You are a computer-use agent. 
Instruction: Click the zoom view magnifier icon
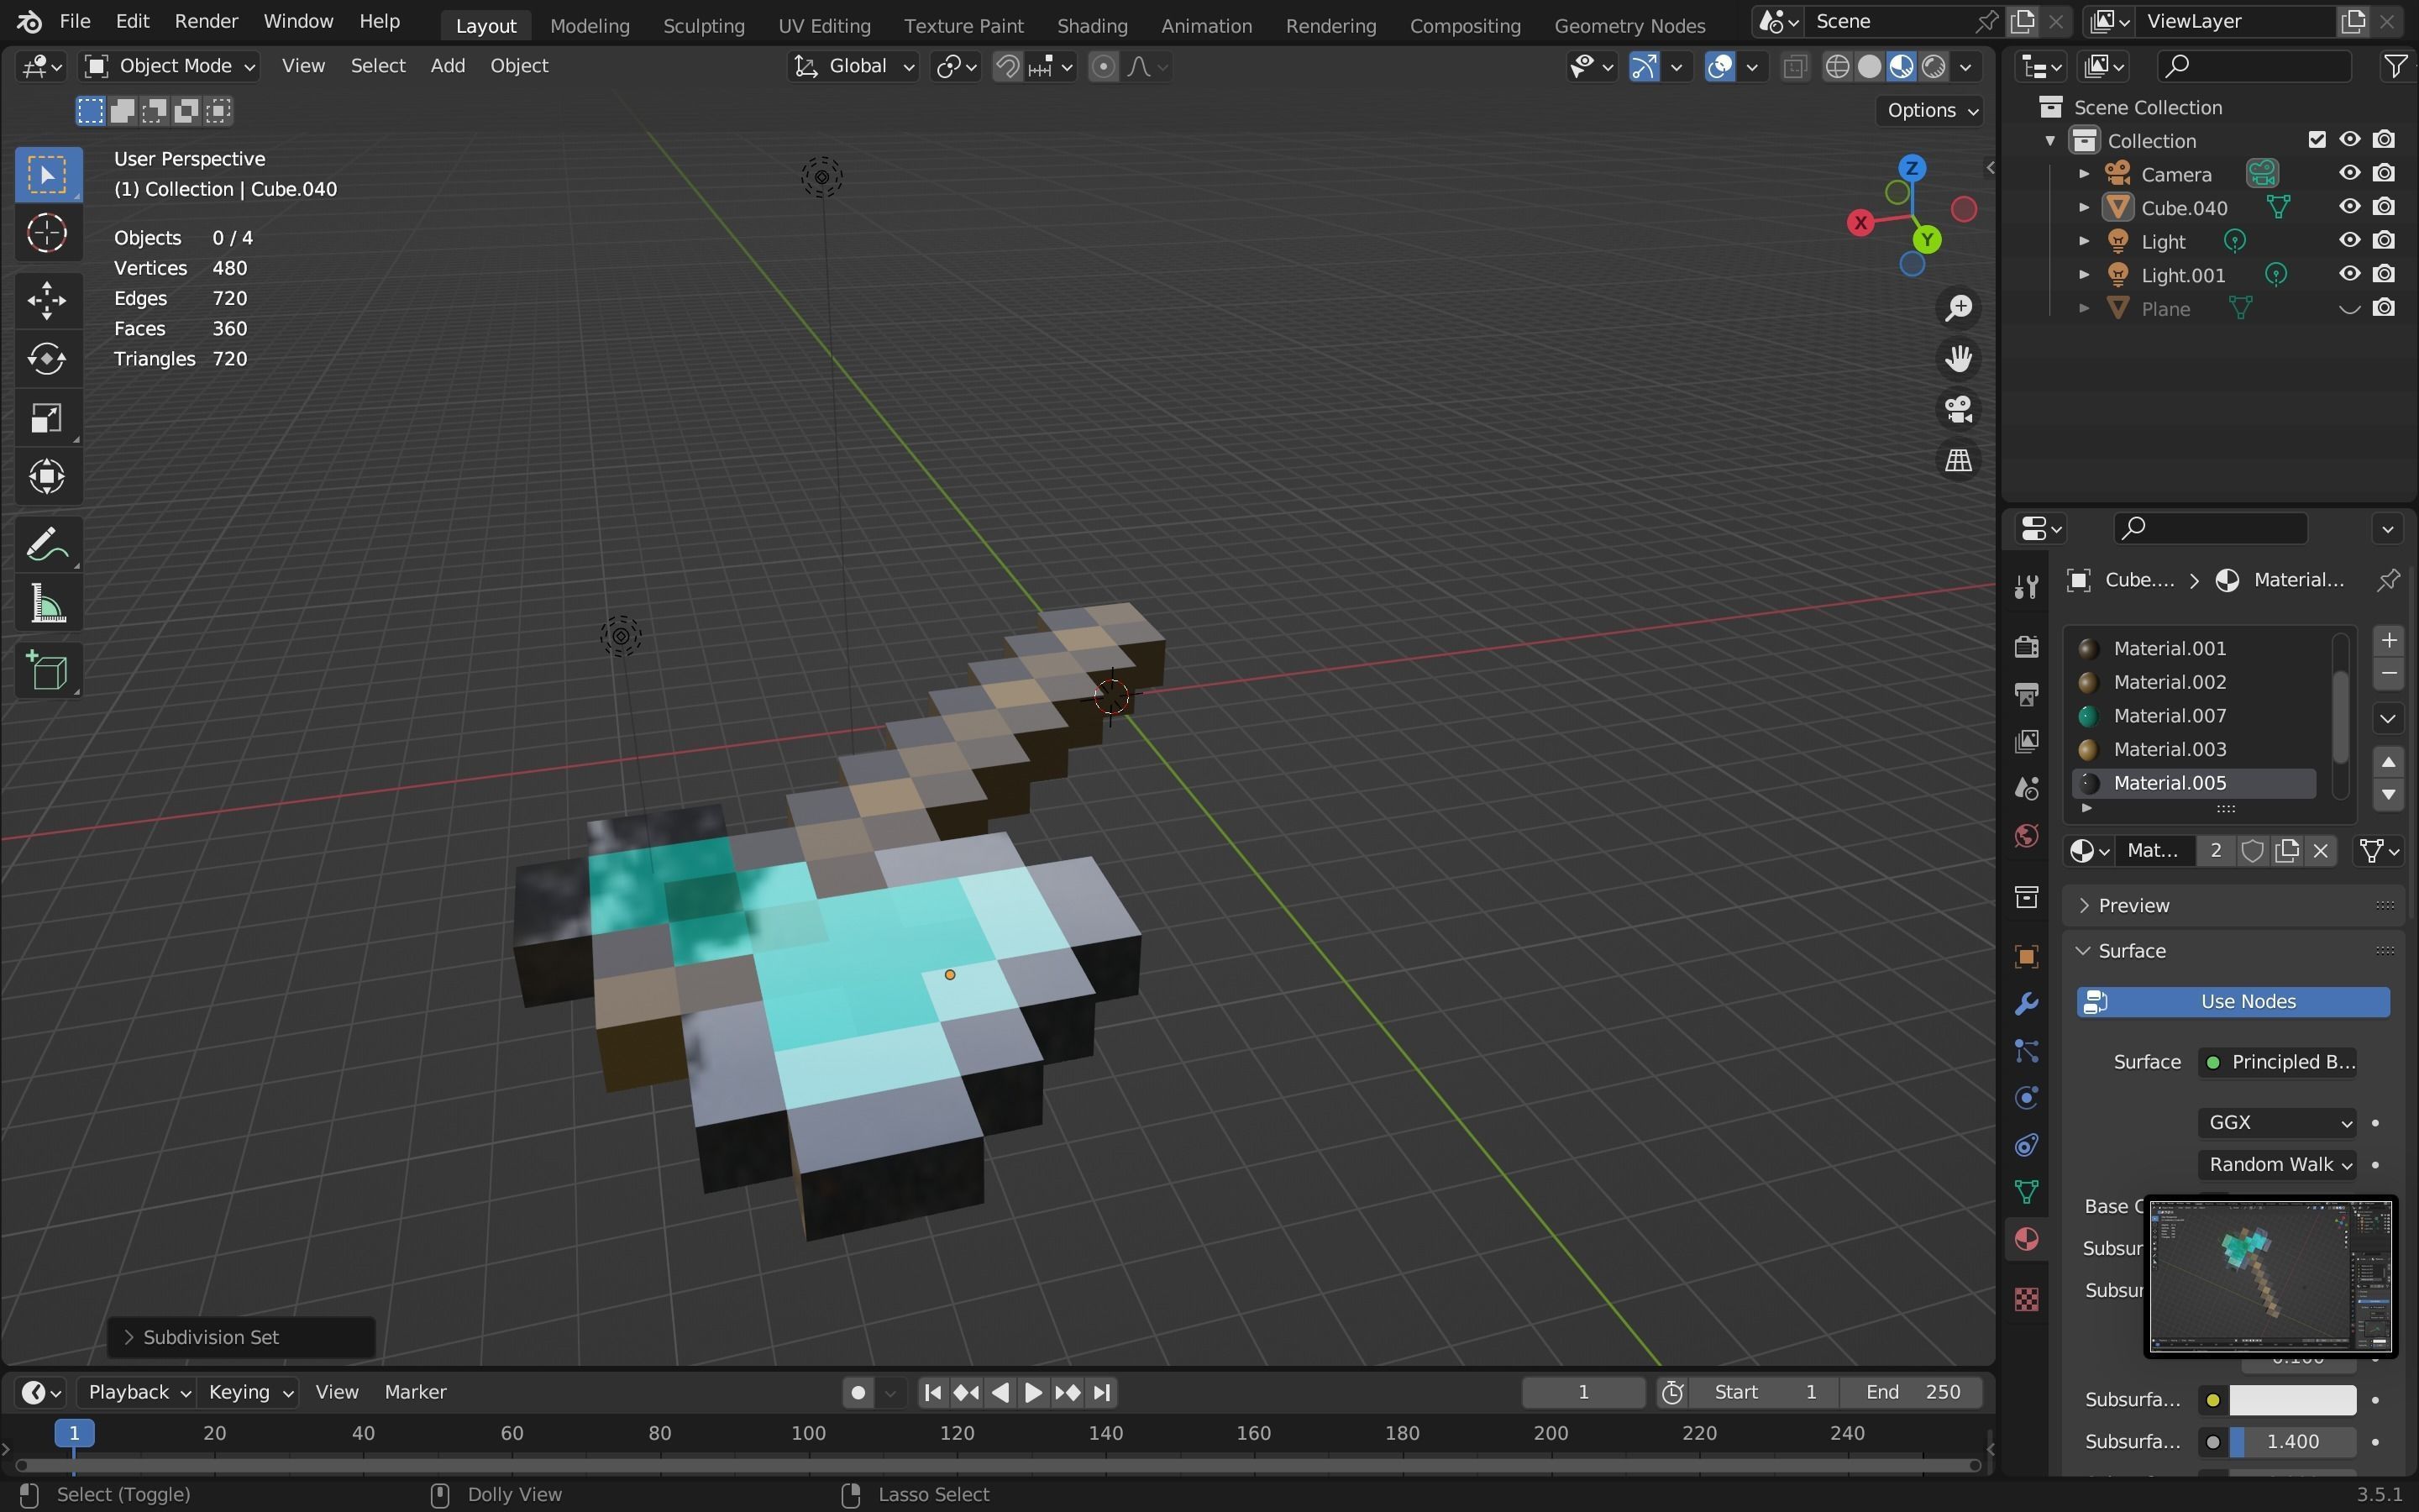[x=1958, y=307]
